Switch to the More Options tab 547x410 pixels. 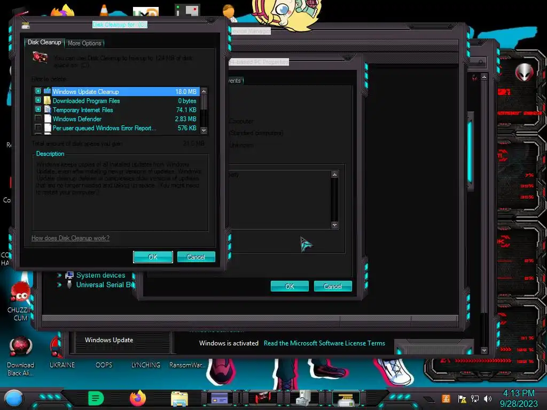[x=84, y=43]
